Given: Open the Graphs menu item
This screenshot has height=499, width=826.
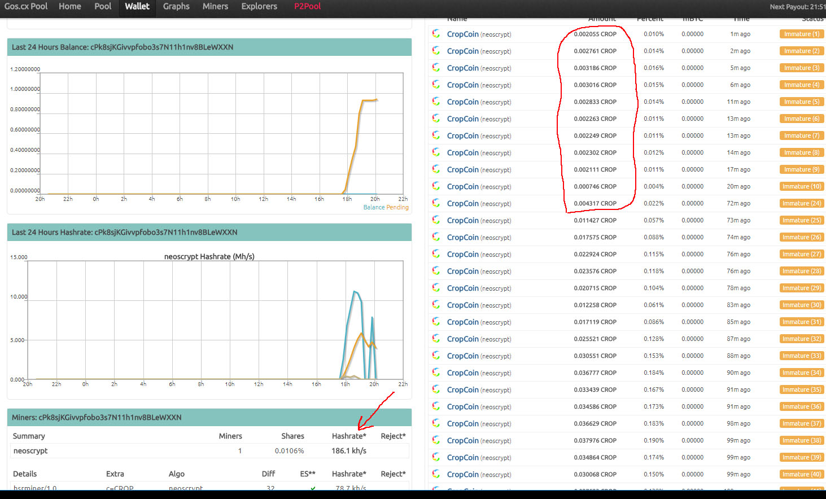Looking at the screenshot, I should pos(176,6).
